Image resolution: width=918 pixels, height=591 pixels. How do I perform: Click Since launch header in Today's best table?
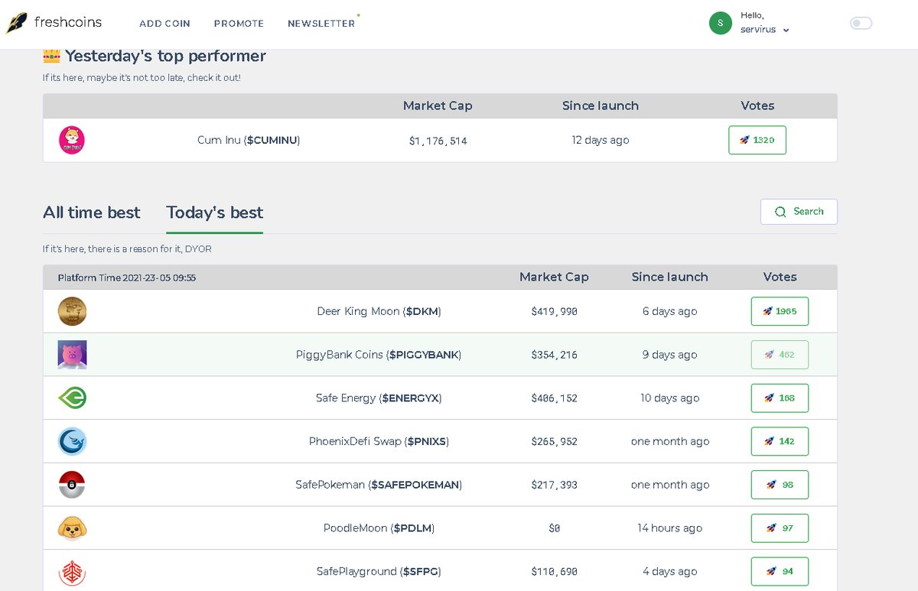coord(669,277)
